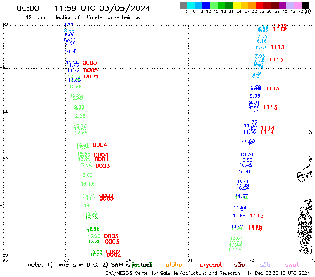Viewport: 315px width, 277px height.
Task: Select the wave height value '10.47'
Action: [69, 39]
